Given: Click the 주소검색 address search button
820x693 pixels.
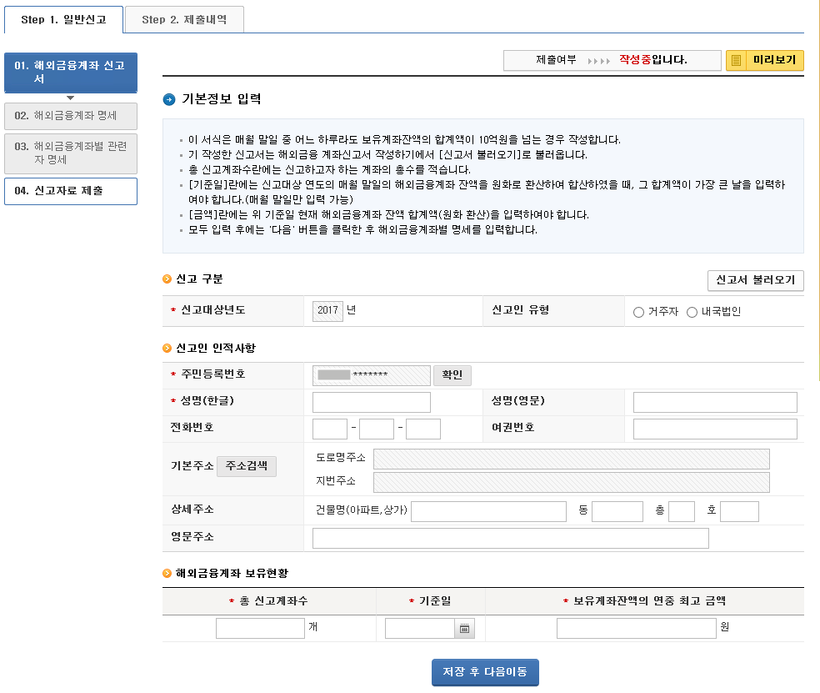Looking at the screenshot, I should tap(246, 466).
